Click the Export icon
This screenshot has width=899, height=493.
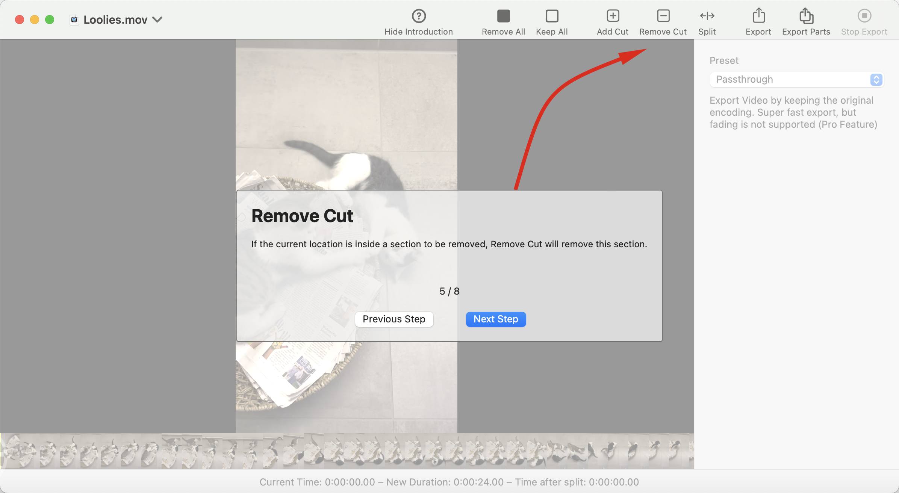coord(758,16)
